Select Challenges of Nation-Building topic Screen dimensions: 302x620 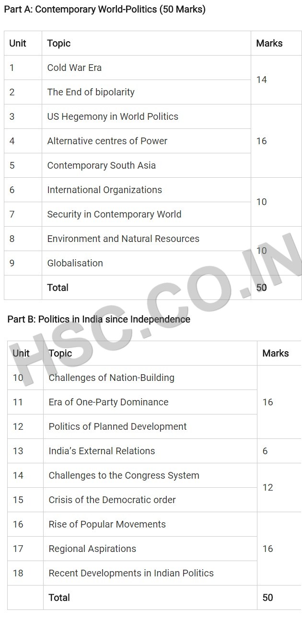point(111,378)
